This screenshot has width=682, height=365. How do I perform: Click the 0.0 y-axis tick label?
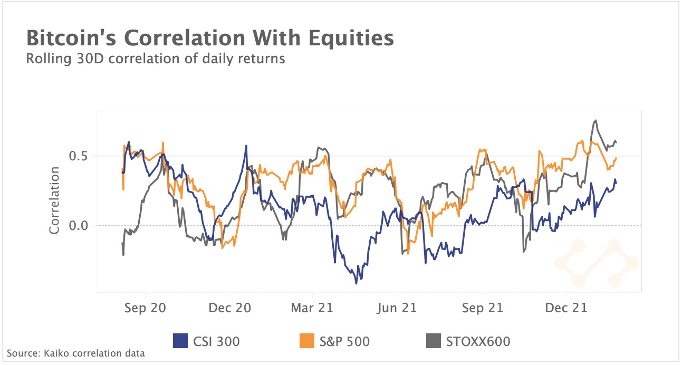[x=79, y=226]
